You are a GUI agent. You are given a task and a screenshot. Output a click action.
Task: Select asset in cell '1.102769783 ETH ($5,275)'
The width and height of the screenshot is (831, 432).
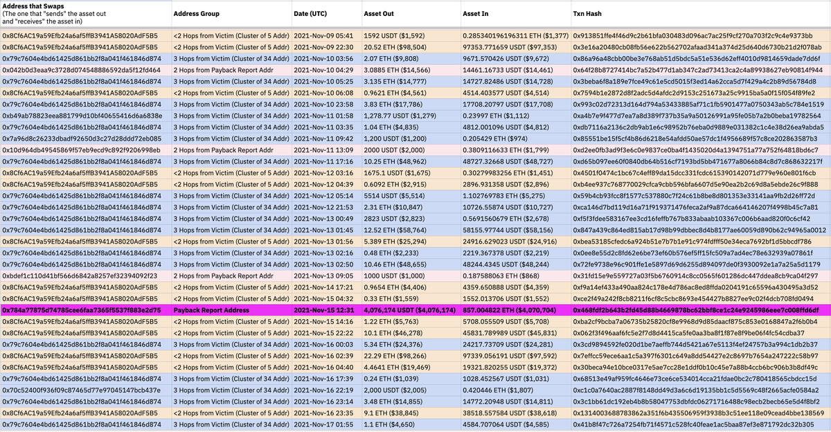515,196
